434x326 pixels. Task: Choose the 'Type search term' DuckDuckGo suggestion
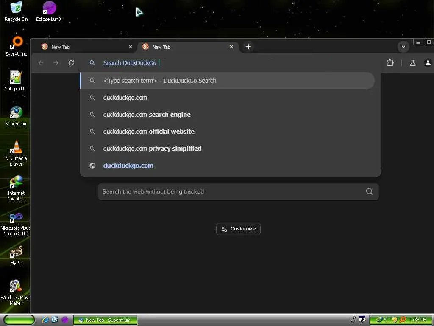point(228,81)
